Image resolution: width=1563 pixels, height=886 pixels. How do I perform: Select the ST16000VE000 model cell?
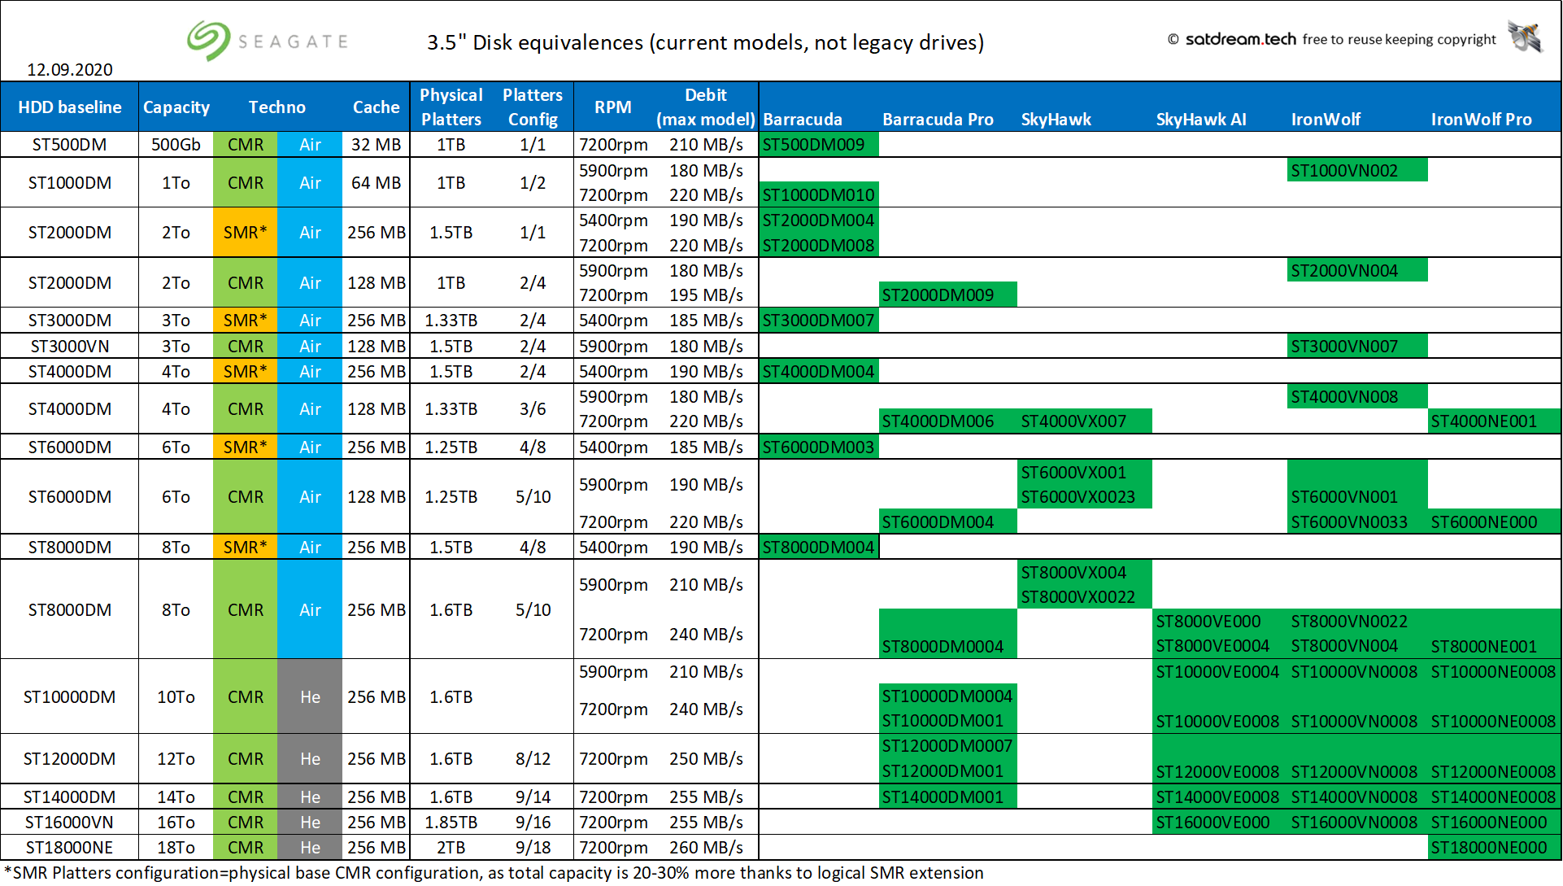tap(1220, 822)
